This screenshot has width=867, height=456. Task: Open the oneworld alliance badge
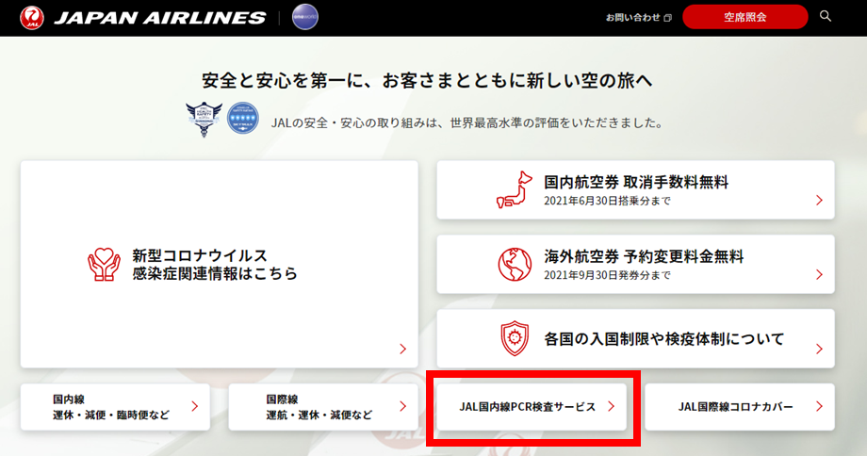click(x=305, y=17)
